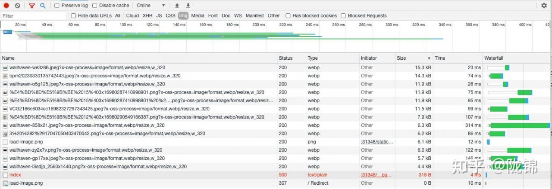Click file icon of wallhaven-gp17xe.jpeg row
552x189 pixels.
click(x=5, y=158)
